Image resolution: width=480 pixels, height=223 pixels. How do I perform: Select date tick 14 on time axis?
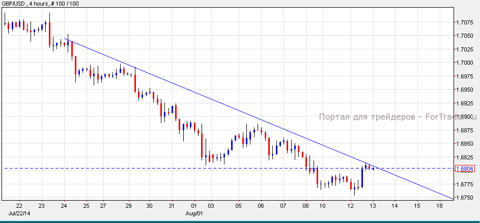coord(395,206)
